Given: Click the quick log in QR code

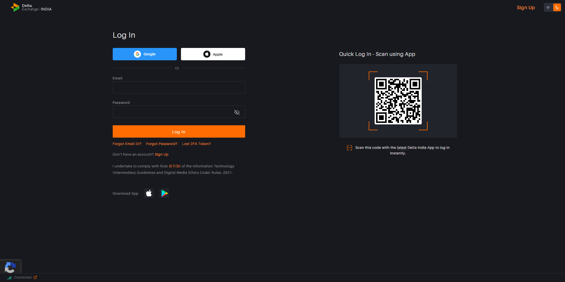Looking at the screenshot, I should click(398, 101).
